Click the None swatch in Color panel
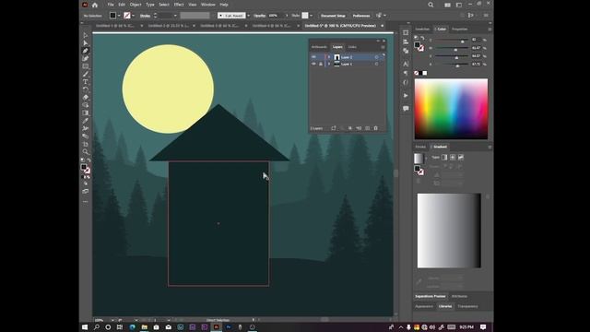Screen dimensions: 590x332 click(x=416, y=73)
